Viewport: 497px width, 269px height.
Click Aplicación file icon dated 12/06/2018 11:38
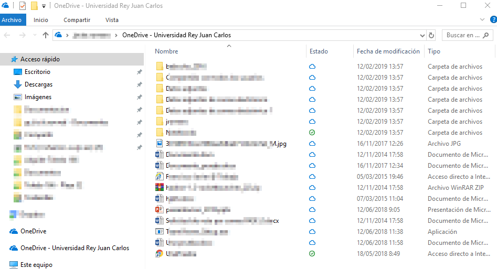pos(160,232)
